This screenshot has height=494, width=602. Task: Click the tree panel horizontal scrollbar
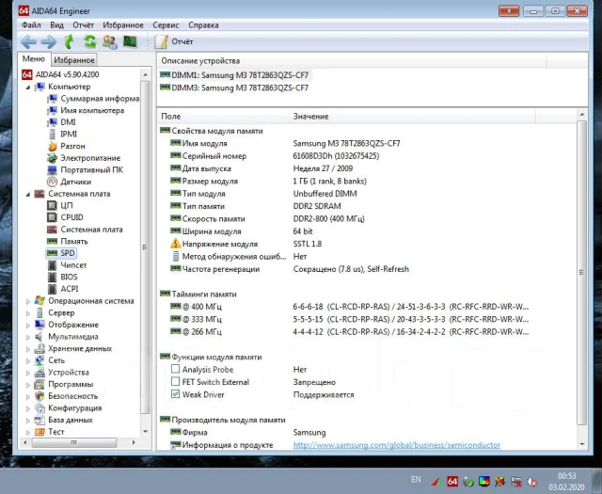pyautogui.click(x=74, y=442)
